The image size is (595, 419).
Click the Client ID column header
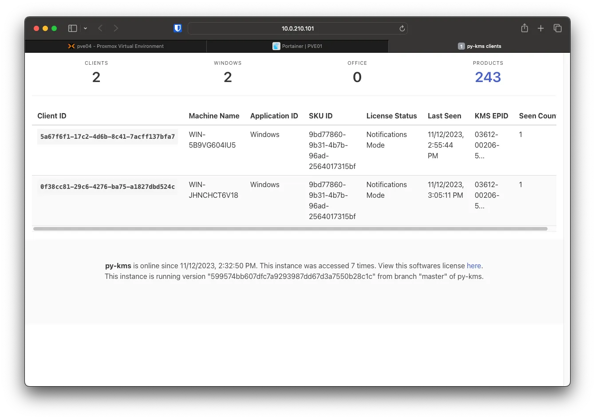(x=52, y=116)
